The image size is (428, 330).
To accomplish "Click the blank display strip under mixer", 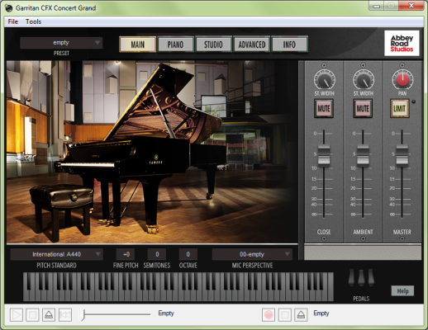I will click(x=363, y=252).
